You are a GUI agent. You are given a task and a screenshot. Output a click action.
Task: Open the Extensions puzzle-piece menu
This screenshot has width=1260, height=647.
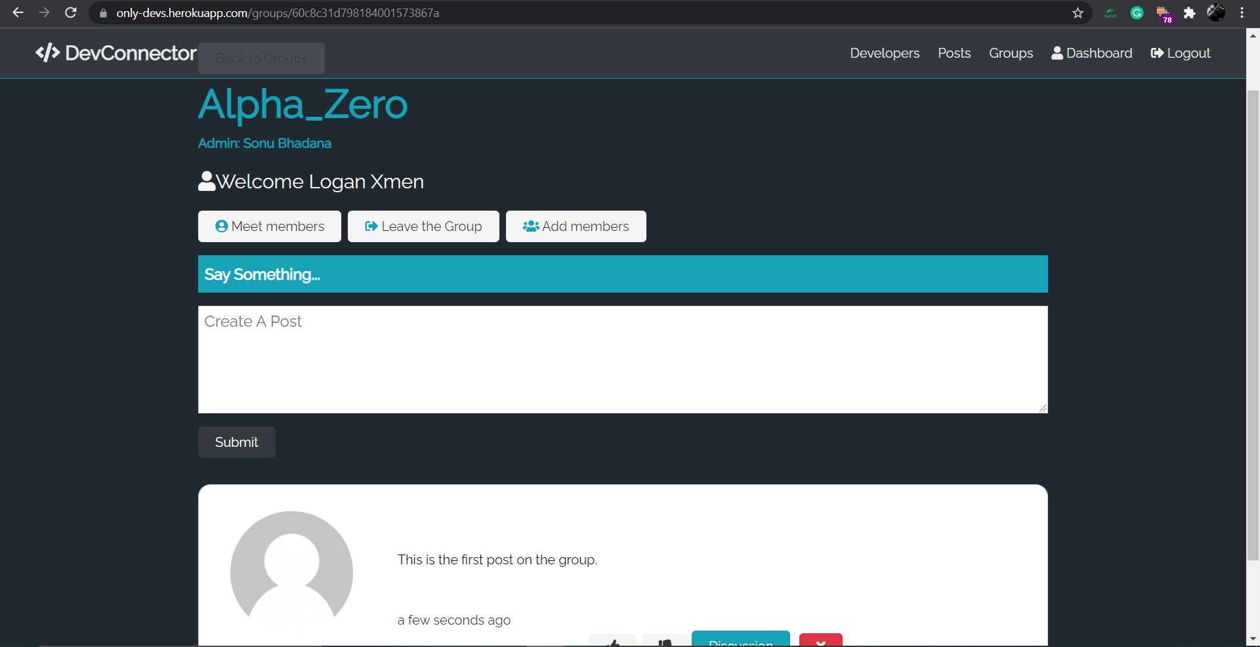(1189, 13)
